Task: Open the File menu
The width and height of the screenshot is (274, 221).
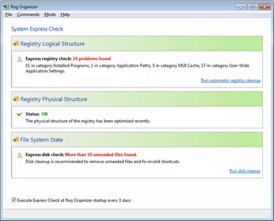Action: pyautogui.click(x=9, y=15)
